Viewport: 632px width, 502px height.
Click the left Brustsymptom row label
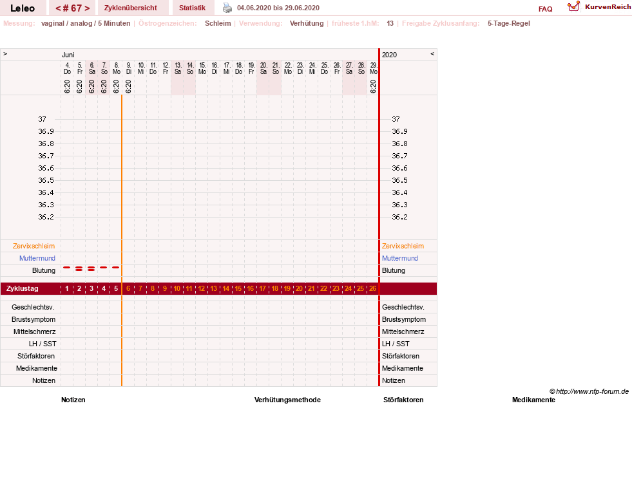[34, 319]
